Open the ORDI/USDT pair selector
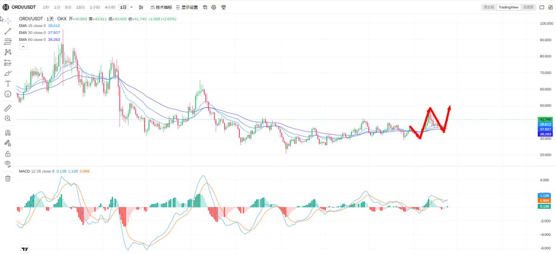The image size is (556, 254). (24, 7)
